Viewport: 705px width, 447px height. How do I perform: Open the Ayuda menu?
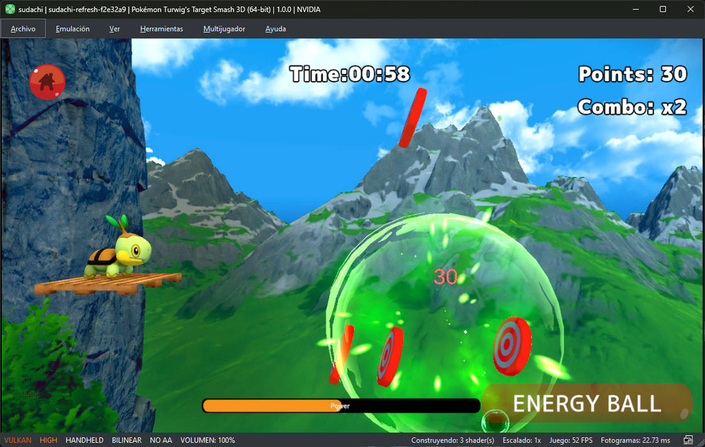pos(275,29)
